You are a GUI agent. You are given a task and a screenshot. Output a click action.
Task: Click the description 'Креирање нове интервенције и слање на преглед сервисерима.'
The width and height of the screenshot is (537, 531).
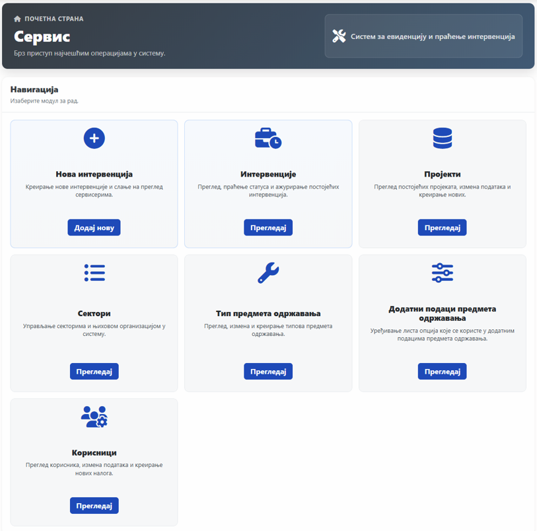(94, 190)
